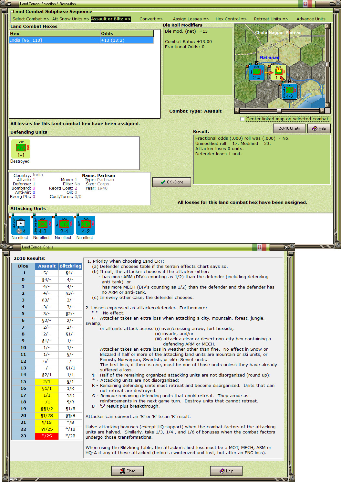Viewport: 341px width, 482px height.
Task: Click the §4/- Blitzkrieg cell for dice -1
Action: pyautogui.click(x=70, y=273)
